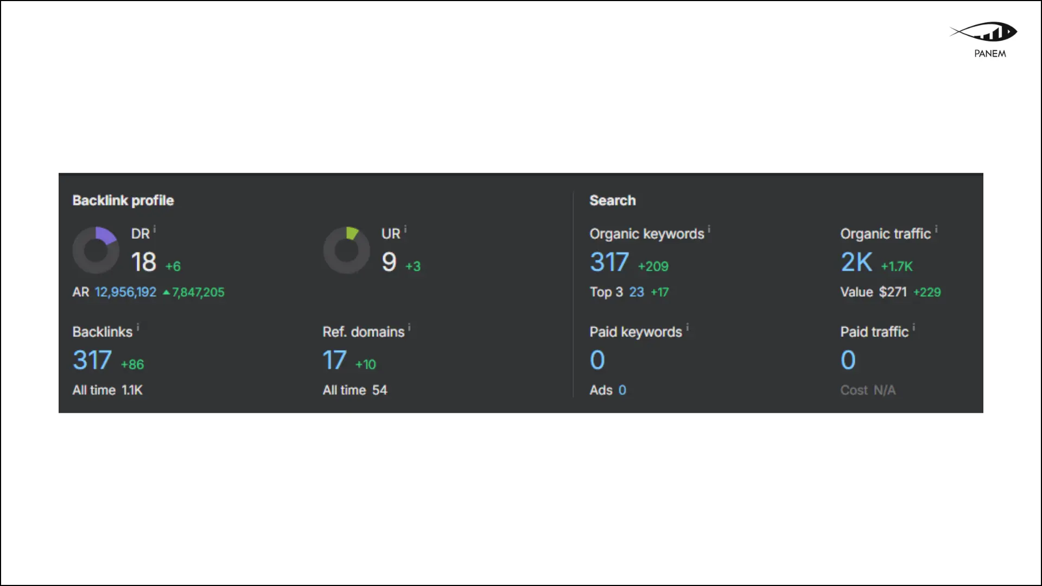Viewport: 1042px width, 586px height.
Task: Click the Paid keywords info icon
Action: click(687, 327)
